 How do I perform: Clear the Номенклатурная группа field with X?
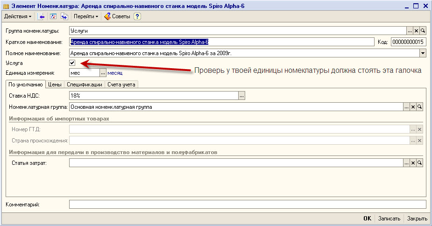pyautogui.click(x=413, y=107)
